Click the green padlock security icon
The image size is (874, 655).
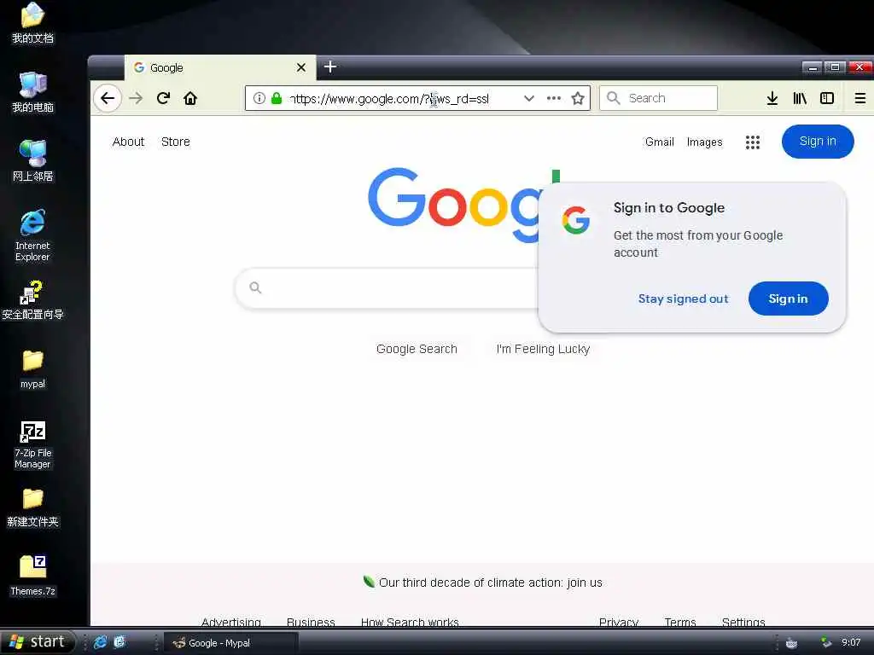point(277,99)
